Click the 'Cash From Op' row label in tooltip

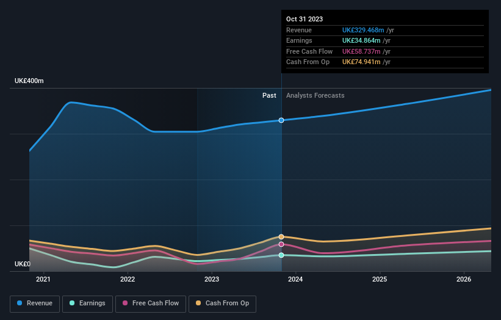click(x=308, y=62)
